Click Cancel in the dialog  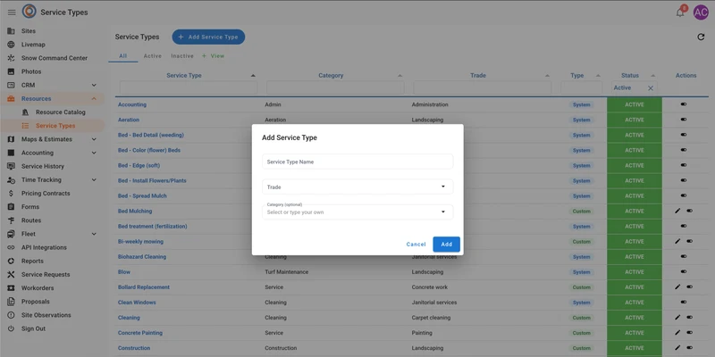click(x=416, y=244)
